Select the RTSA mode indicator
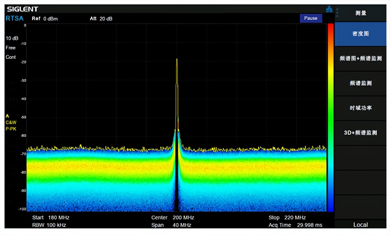Image resolution: width=390 pixels, height=235 pixels. [x=15, y=18]
